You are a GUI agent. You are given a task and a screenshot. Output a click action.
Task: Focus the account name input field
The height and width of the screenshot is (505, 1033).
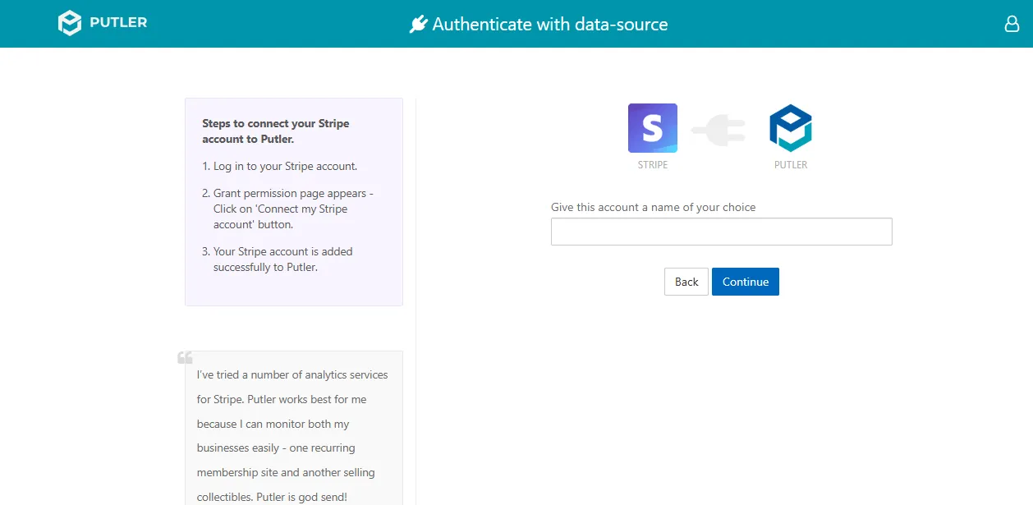click(721, 232)
